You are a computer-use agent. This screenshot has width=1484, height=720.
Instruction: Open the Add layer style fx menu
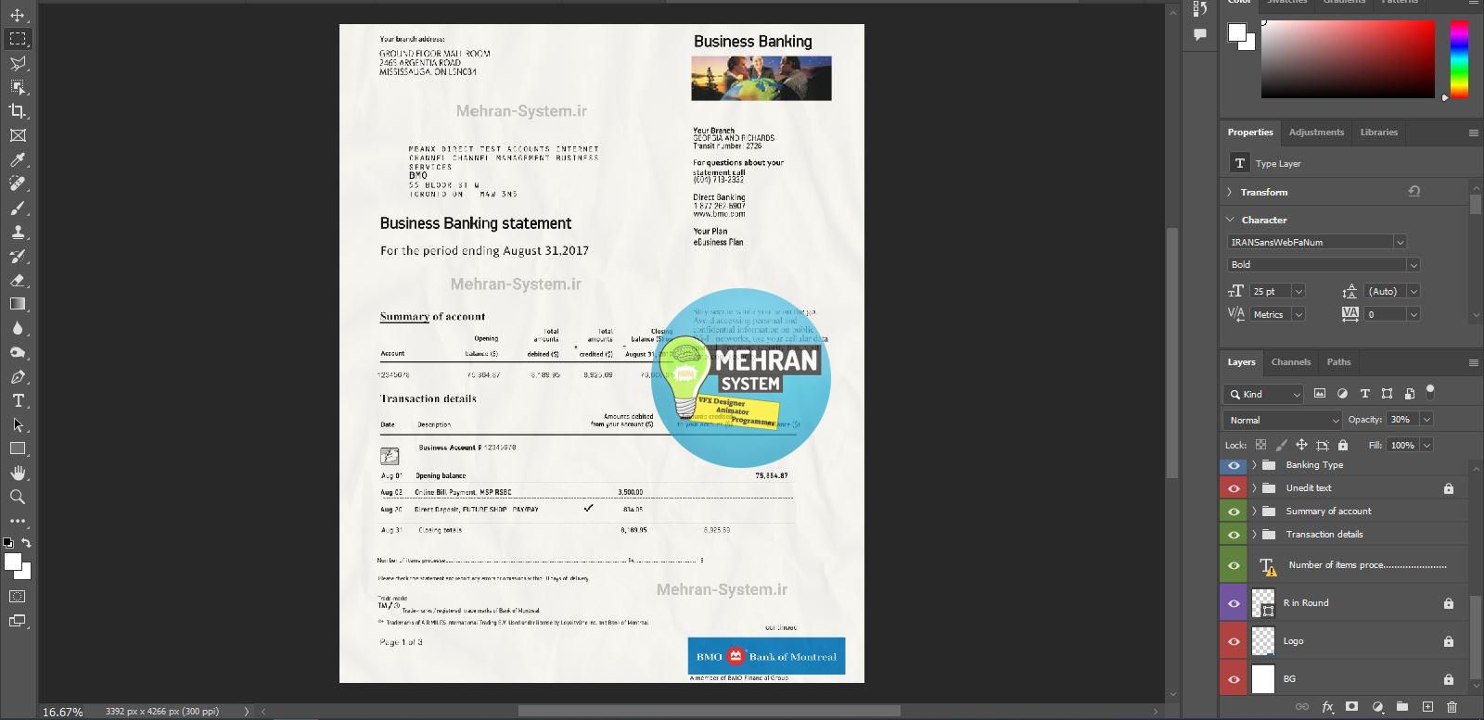(x=1327, y=707)
